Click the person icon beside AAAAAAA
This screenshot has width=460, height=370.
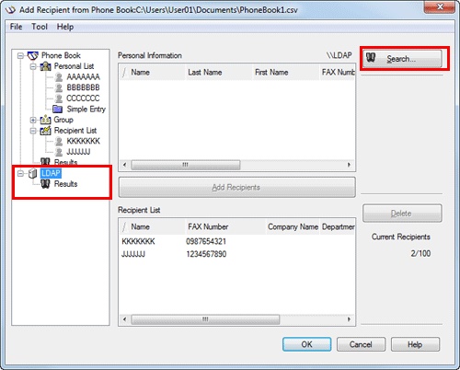[59, 76]
